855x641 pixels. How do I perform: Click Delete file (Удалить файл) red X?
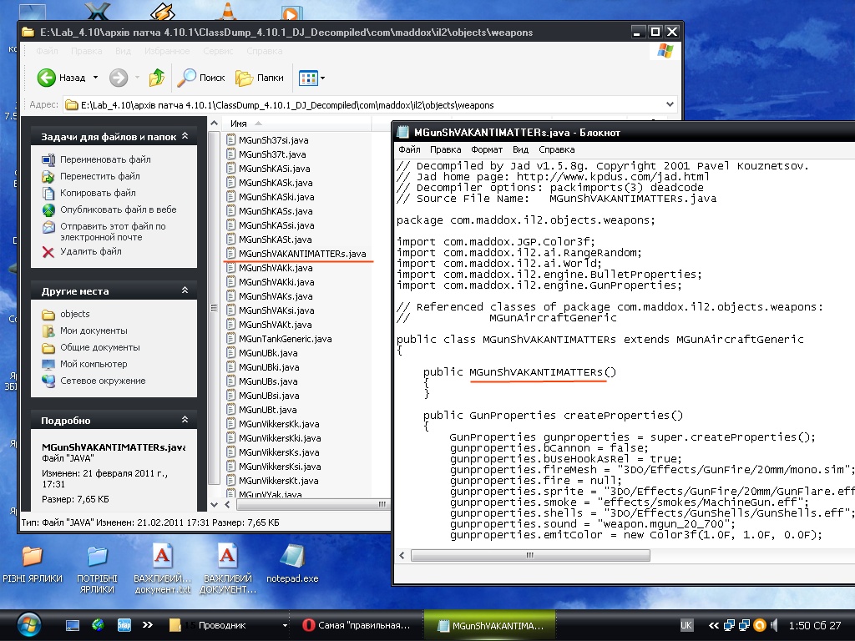[48, 251]
